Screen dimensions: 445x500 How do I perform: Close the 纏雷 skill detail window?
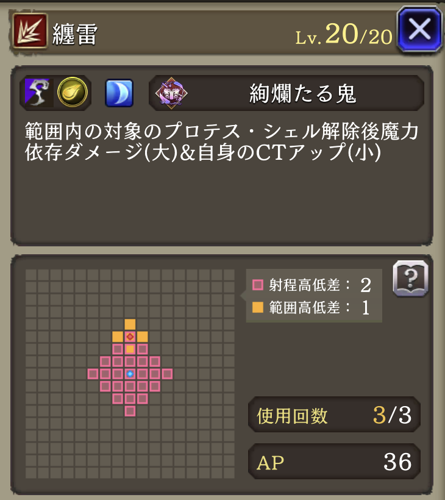419,29
